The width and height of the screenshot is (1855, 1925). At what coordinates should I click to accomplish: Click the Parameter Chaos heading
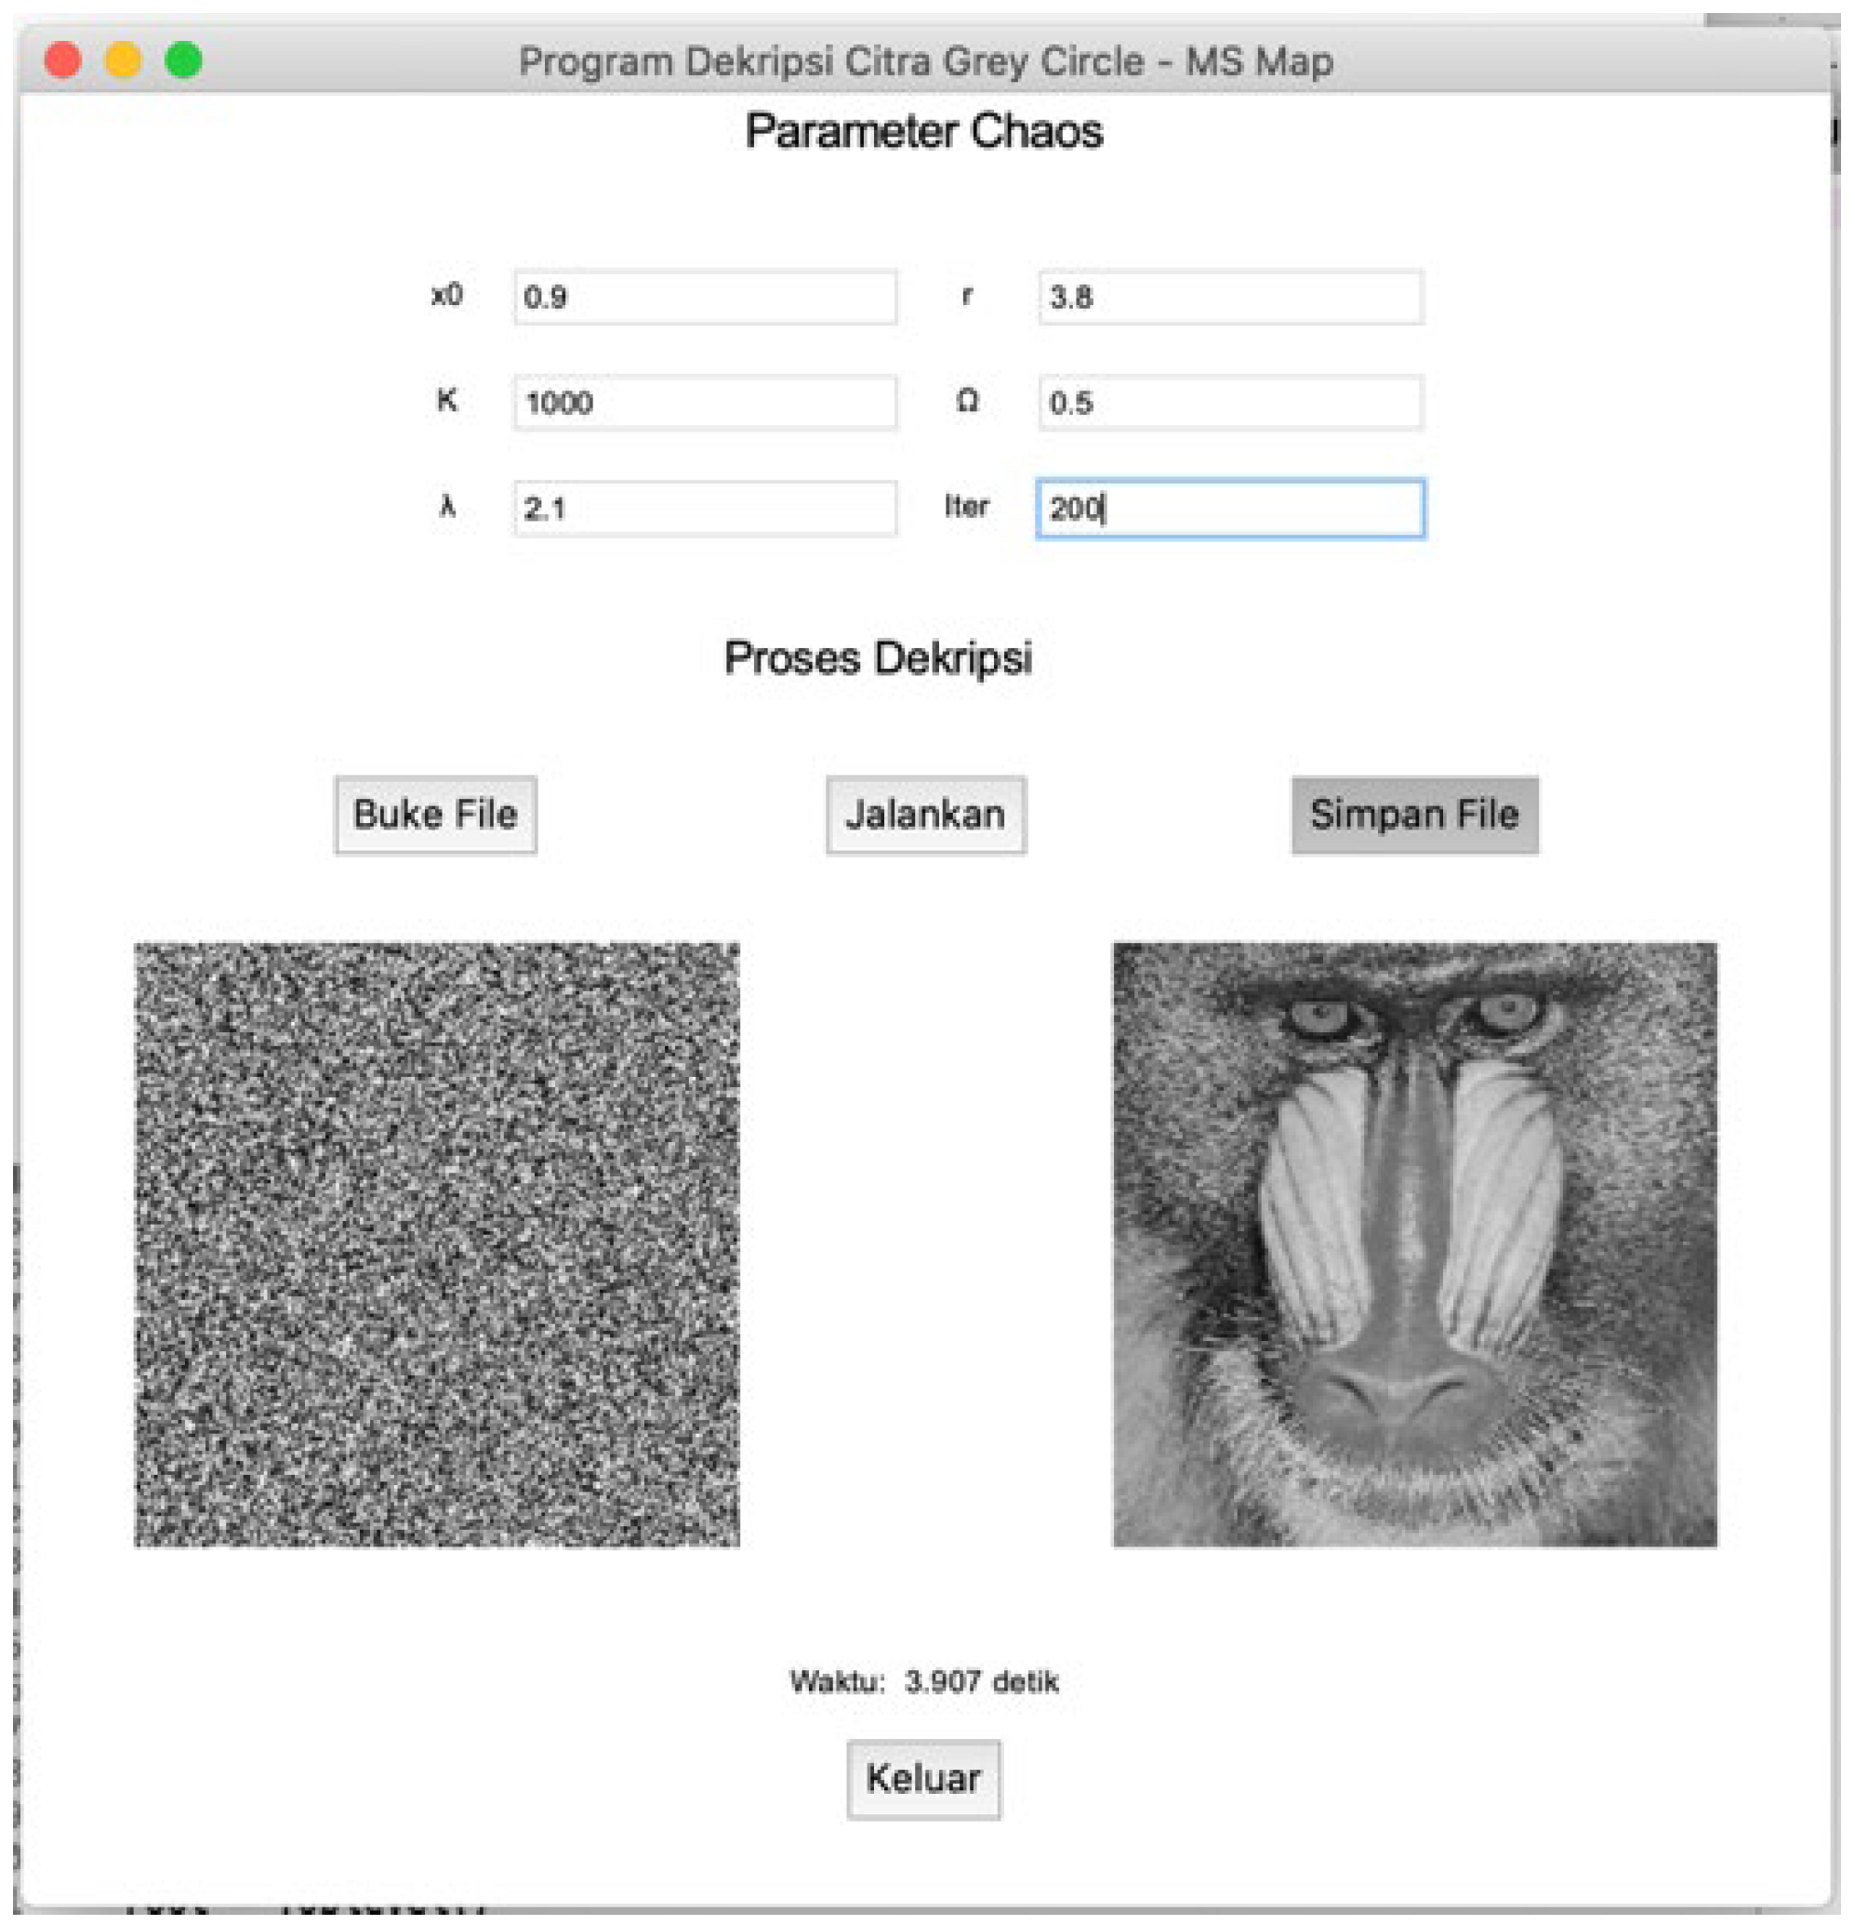(x=923, y=132)
